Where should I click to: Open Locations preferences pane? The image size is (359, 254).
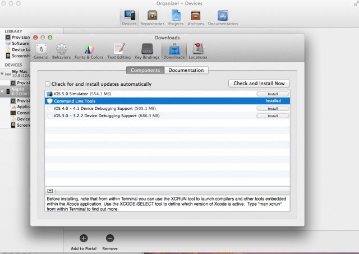pos(198,52)
